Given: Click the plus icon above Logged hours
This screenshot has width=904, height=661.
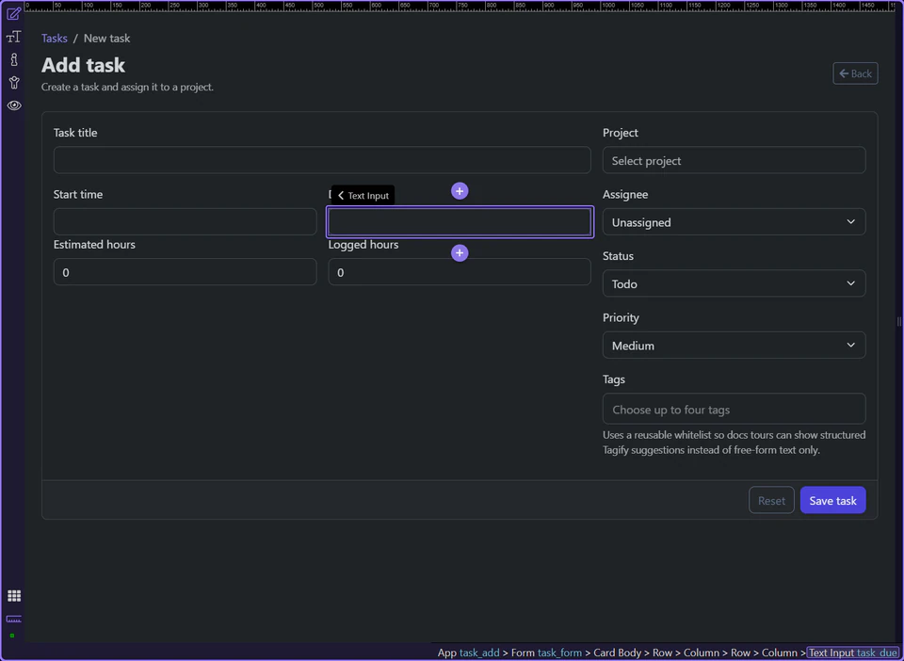Looking at the screenshot, I should tap(460, 252).
